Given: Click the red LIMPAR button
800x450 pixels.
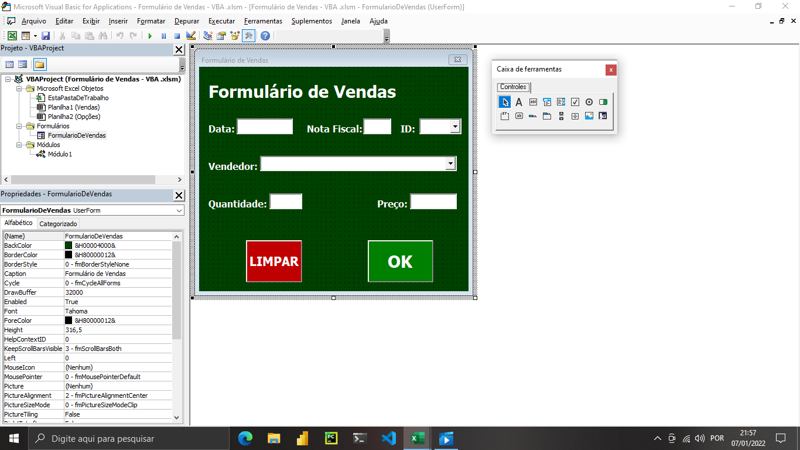Looking at the screenshot, I should (x=273, y=262).
